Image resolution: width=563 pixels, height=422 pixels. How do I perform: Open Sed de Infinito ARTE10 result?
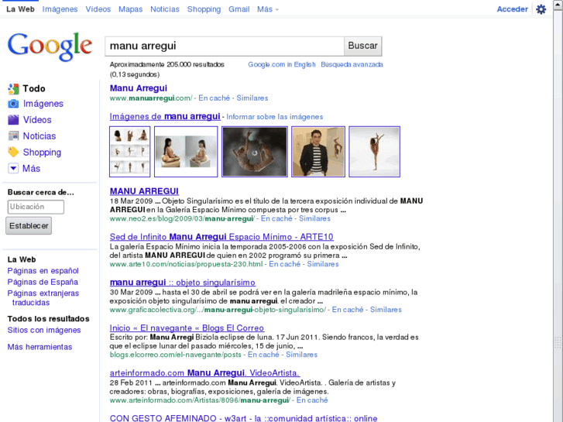click(221, 237)
